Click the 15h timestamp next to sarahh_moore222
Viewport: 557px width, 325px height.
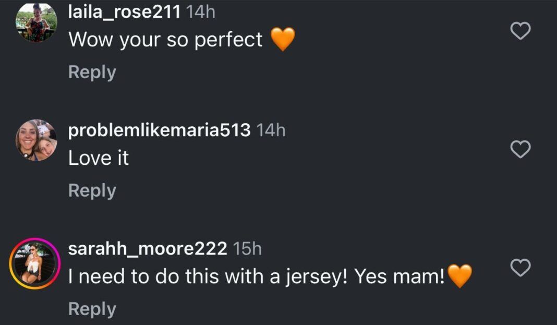click(x=247, y=249)
